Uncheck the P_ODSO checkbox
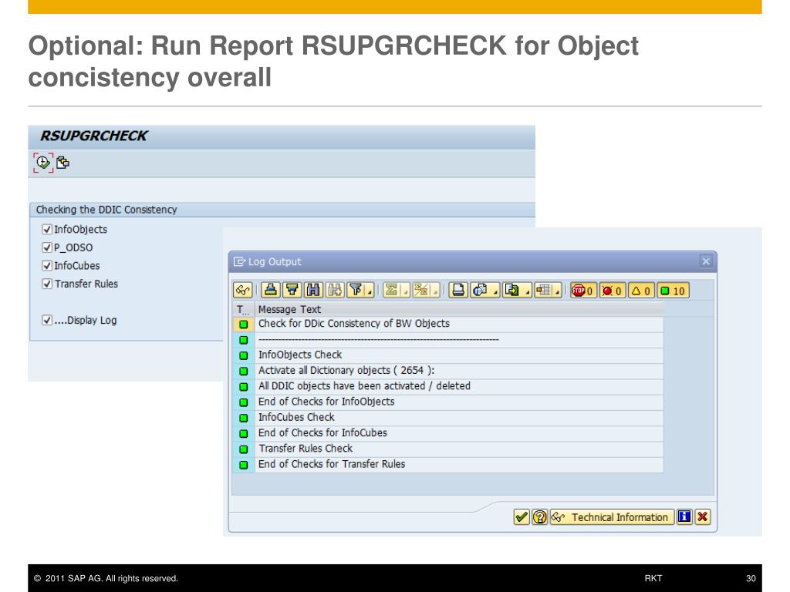790x592 pixels. [47, 247]
